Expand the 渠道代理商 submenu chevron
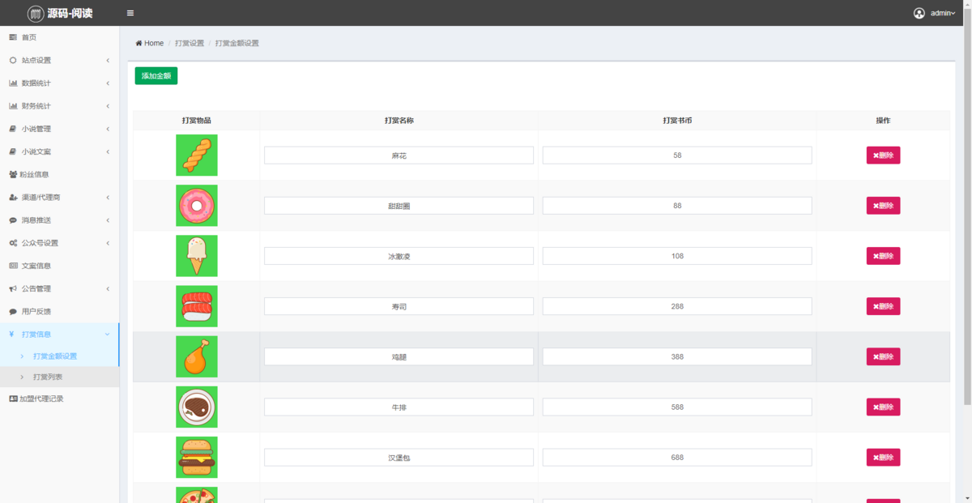Image resolution: width=972 pixels, height=503 pixels. pyautogui.click(x=108, y=198)
